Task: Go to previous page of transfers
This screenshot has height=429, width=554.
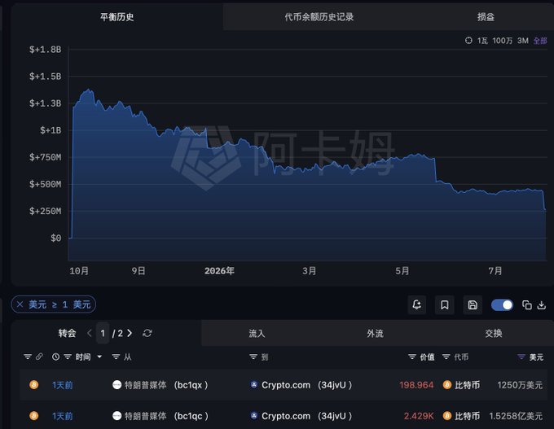Action: [x=90, y=333]
